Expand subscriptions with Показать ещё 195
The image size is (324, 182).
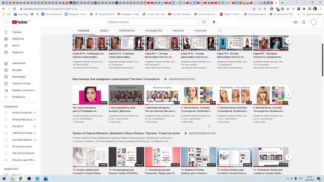pos(24,160)
